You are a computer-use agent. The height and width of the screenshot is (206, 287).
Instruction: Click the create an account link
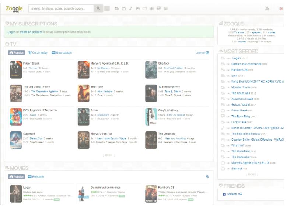[x=31, y=32]
